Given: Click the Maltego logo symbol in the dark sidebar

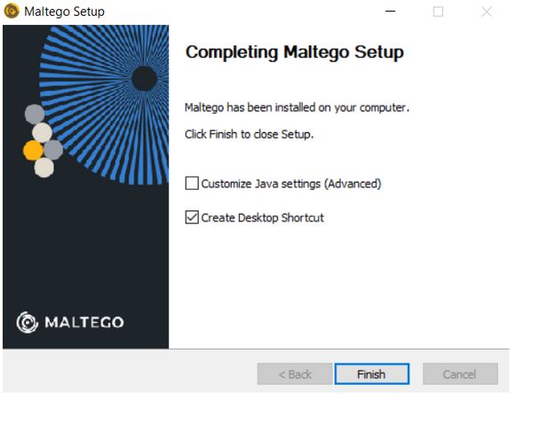Looking at the screenshot, I should click(28, 322).
